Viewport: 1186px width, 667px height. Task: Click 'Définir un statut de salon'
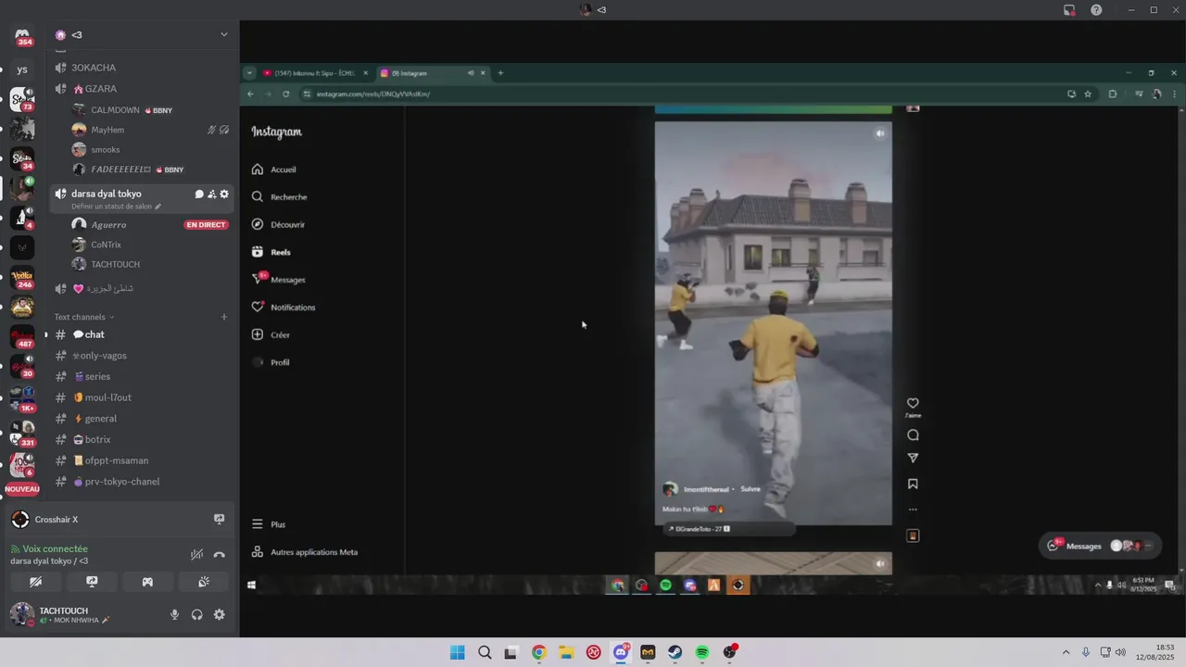[111, 207]
